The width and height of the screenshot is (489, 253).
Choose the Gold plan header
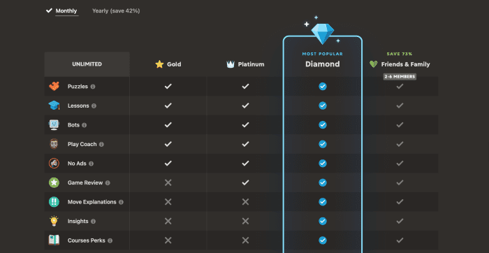[x=168, y=64]
